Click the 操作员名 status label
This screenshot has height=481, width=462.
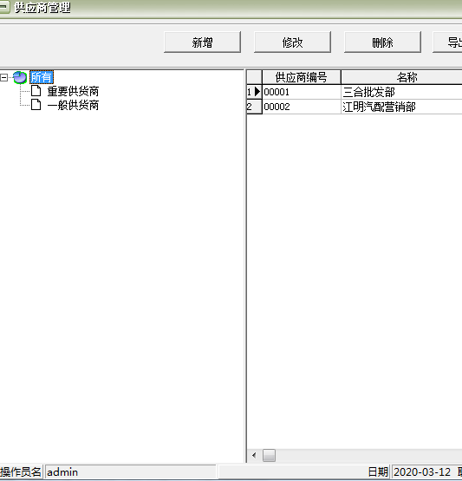(21, 471)
